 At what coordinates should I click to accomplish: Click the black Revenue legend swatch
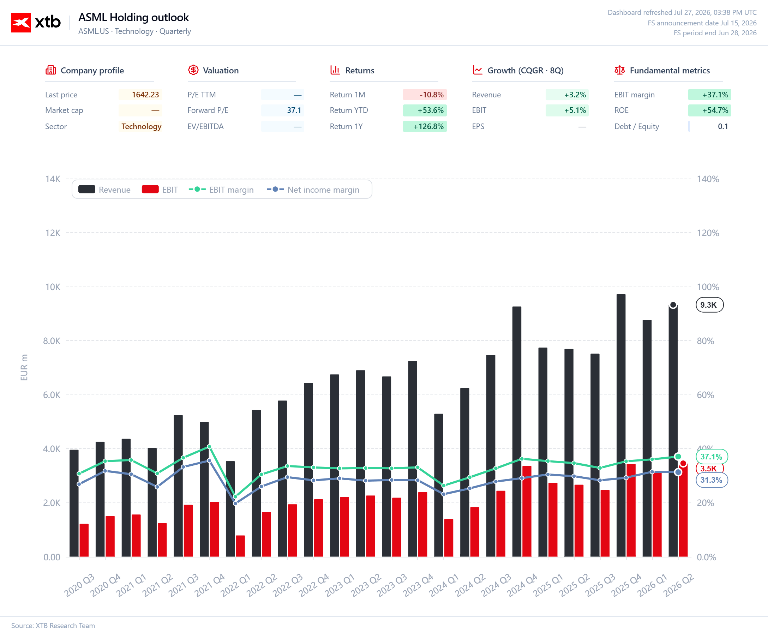coord(87,189)
